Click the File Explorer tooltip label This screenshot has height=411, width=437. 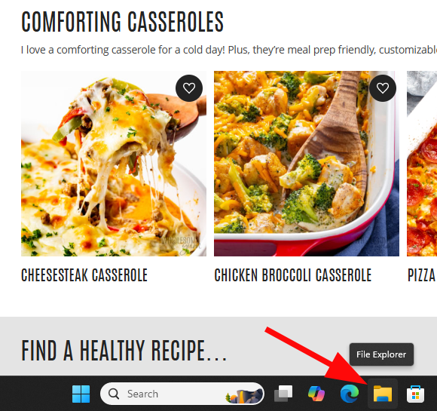tap(381, 354)
